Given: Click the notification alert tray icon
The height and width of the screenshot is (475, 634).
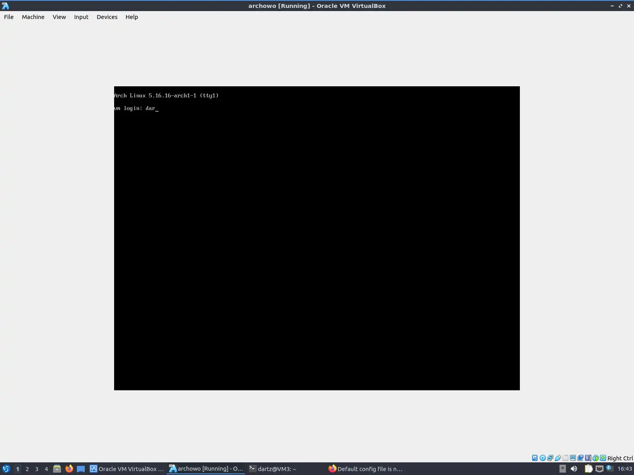Looking at the screenshot, I should pos(610,469).
